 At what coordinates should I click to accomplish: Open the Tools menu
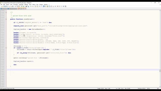30,5
